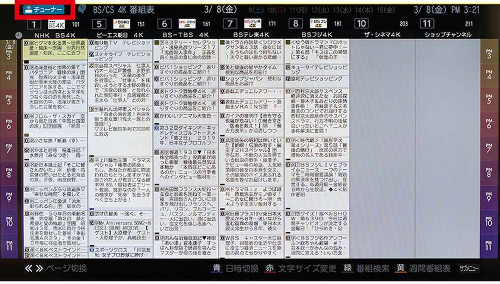Image resolution: width=500 pixels, height=284 pixels.
Task: Jump to PM 5 in left time column
Action: click(x=9, y=100)
